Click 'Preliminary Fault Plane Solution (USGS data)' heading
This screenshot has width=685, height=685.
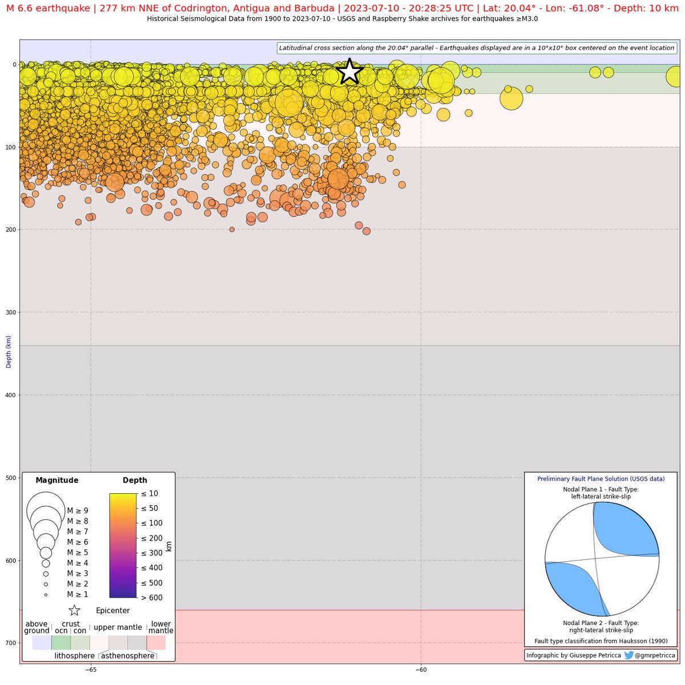pos(601,479)
